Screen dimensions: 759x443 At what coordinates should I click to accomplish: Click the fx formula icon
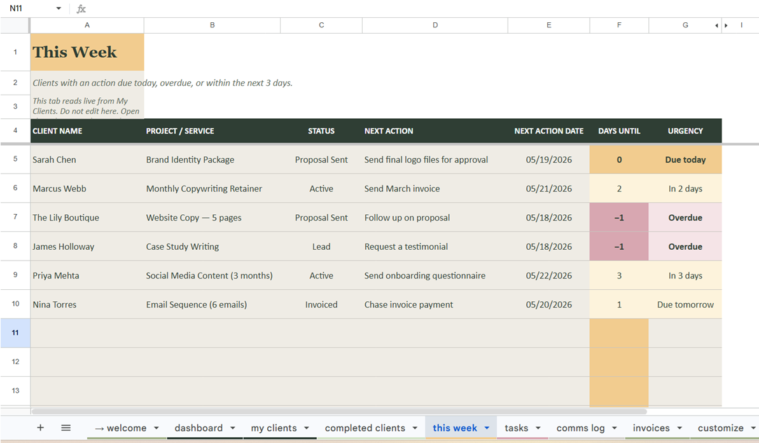(81, 9)
